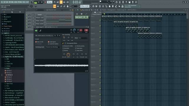Open the Packs browser folder
This screenshot has width=189, height=106.
coord(5,24)
